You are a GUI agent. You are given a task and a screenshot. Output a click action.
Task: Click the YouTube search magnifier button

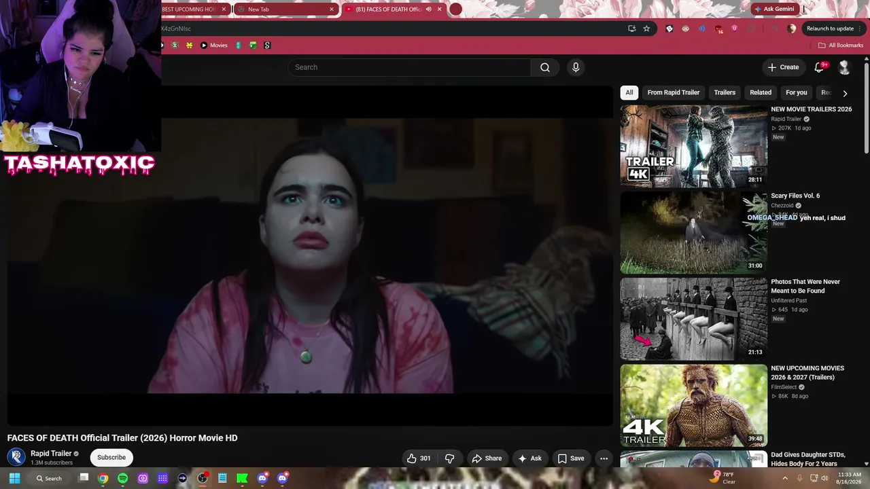click(545, 67)
